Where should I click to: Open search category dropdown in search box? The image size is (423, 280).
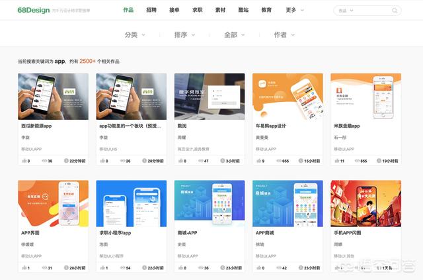346,11
